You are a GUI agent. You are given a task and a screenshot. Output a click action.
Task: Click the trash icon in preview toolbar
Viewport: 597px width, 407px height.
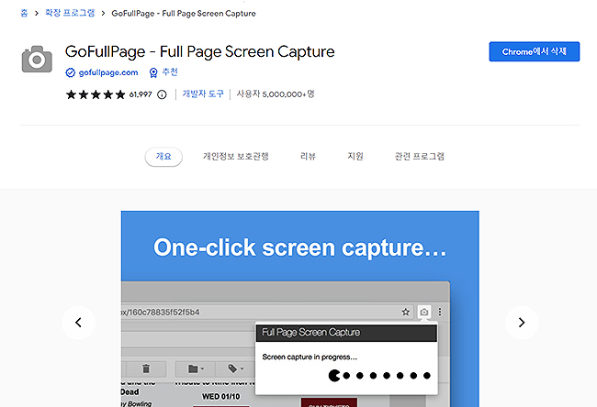coord(146,368)
